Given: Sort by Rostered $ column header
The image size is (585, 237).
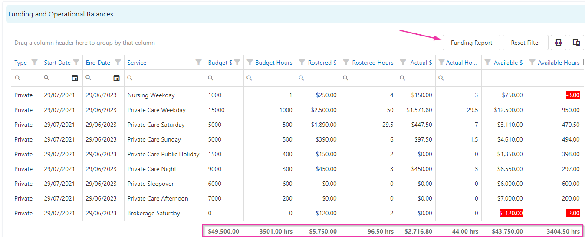Looking at the screenshot, I should 322,63.
